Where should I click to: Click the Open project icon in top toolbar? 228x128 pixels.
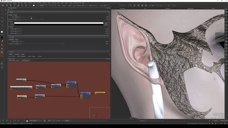(7, 6)
